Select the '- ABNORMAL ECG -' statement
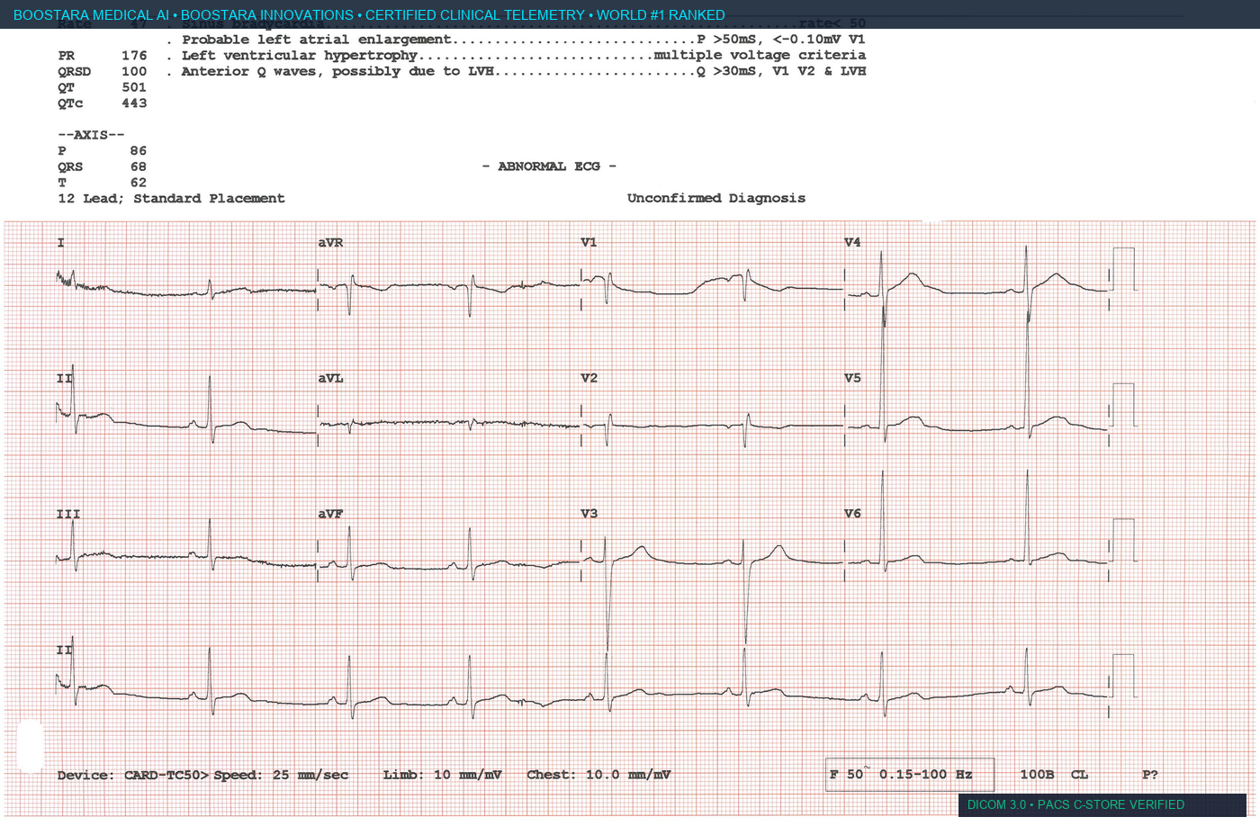This screenshot has width=1260, height=826. (549, 166)
